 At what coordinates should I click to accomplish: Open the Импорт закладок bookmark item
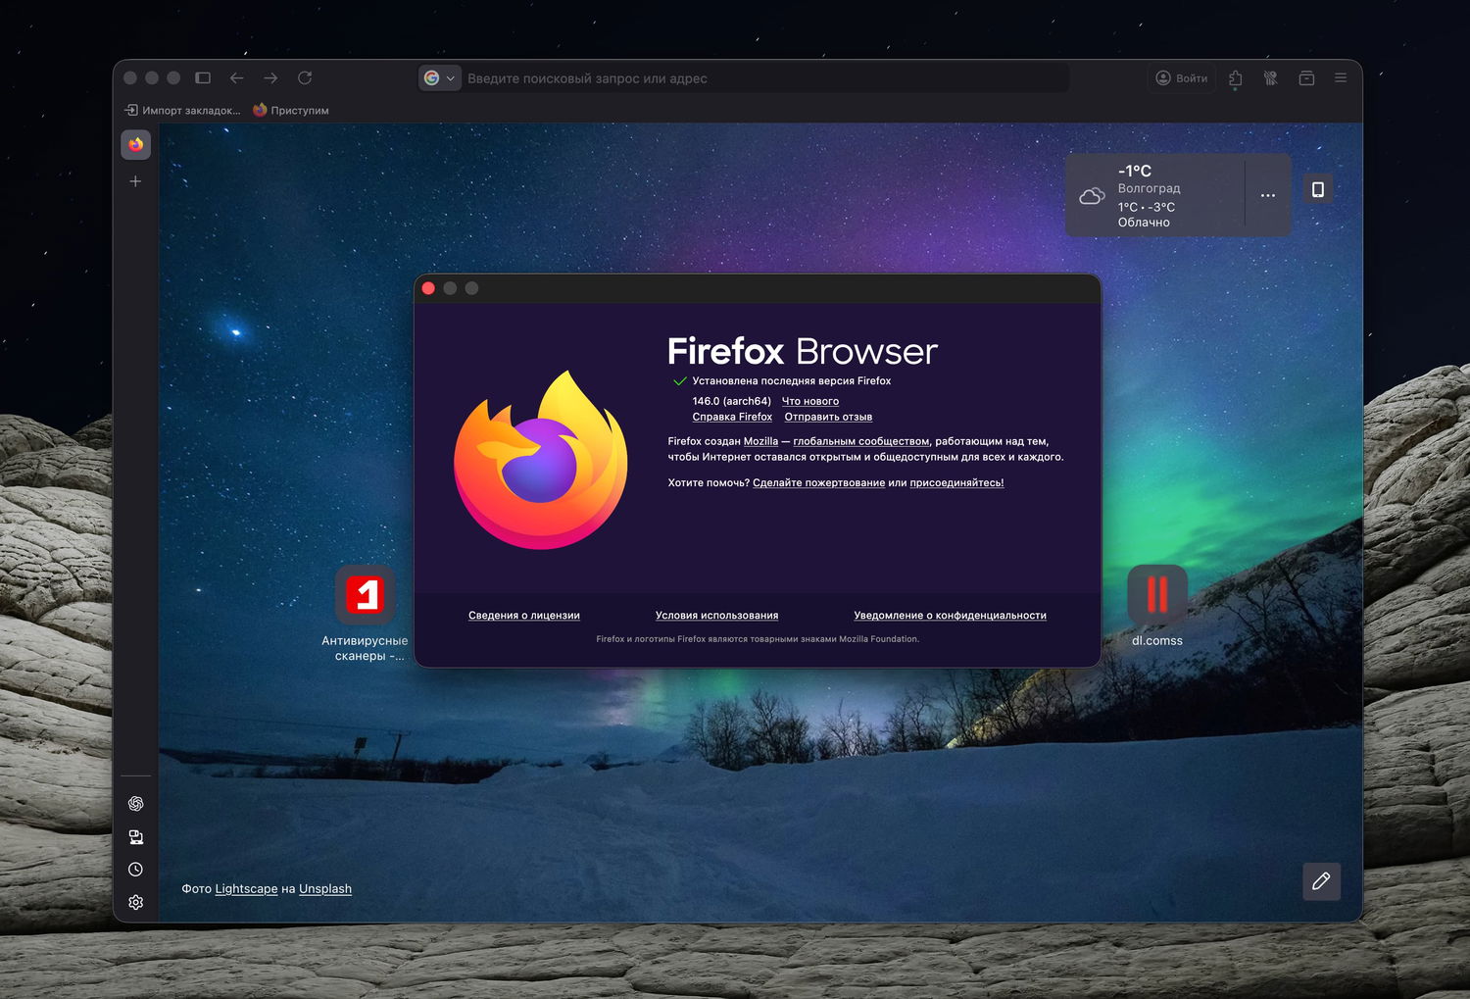pyautogui.click(x=182, y=110)
